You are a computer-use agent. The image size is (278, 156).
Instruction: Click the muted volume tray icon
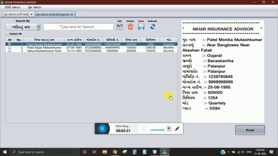click(243, 152)
